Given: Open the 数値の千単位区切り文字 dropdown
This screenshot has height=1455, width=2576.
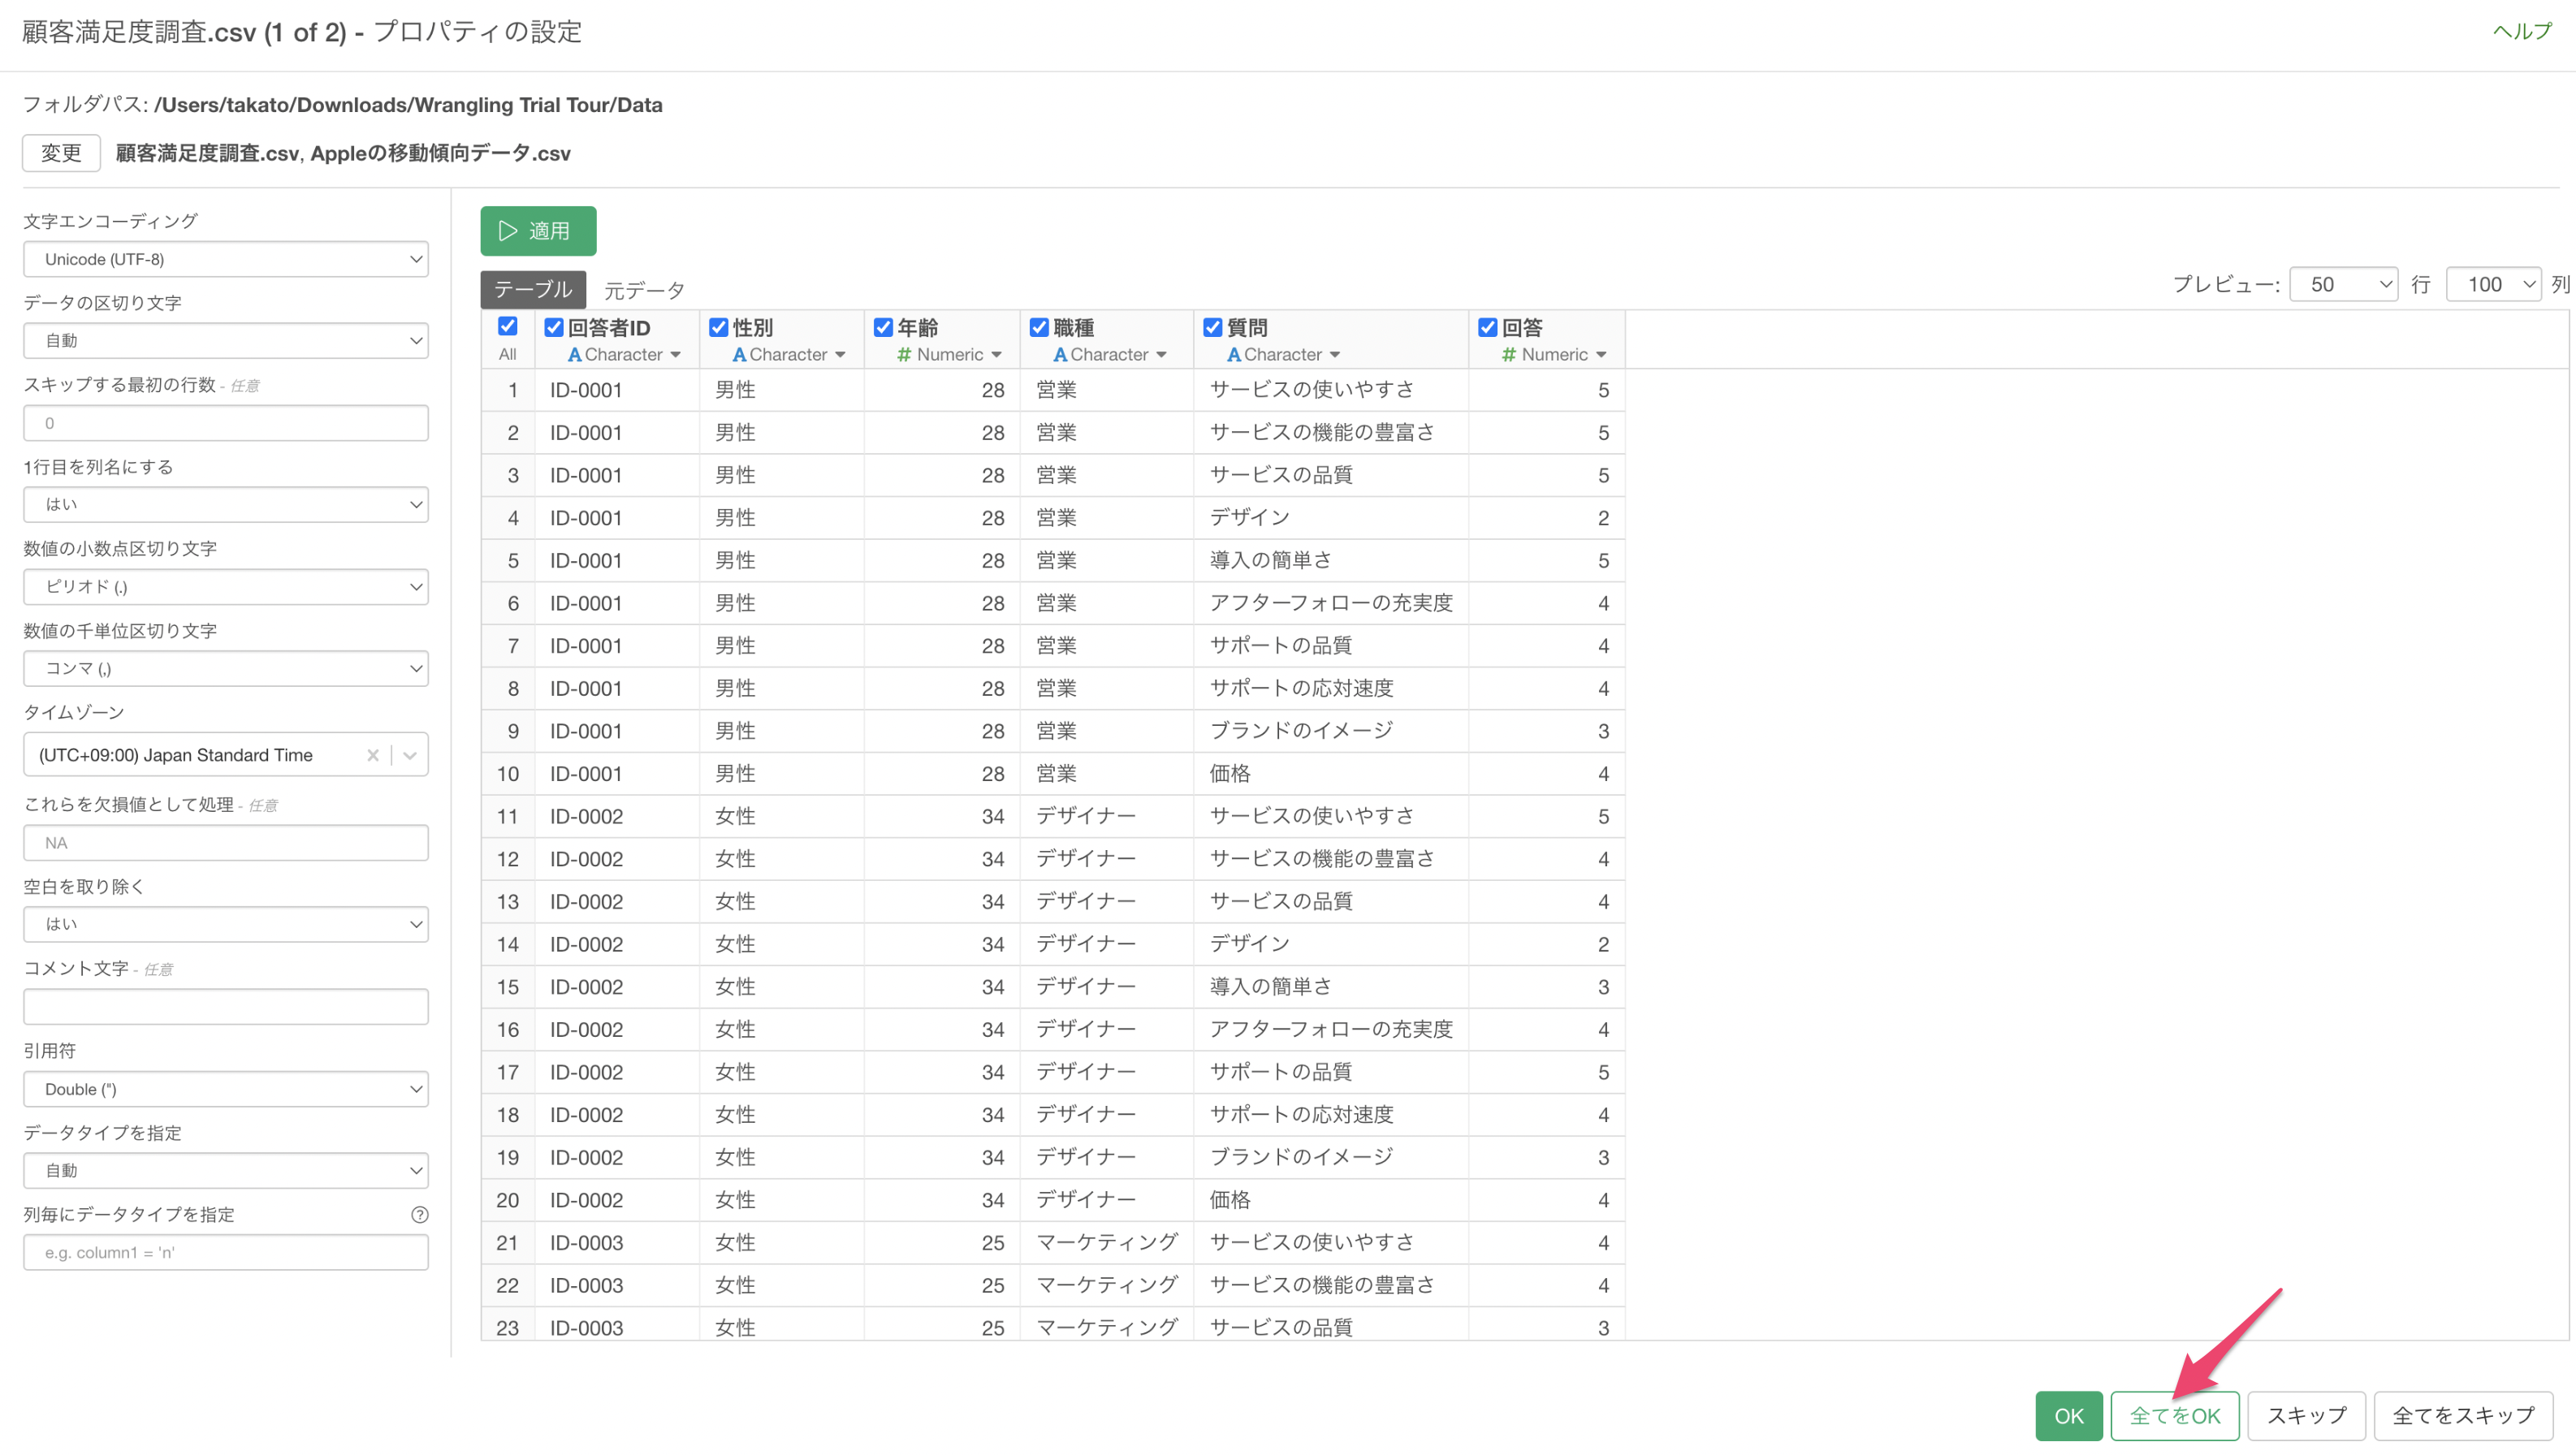Looking at the screenshot, I should (226, 669).
